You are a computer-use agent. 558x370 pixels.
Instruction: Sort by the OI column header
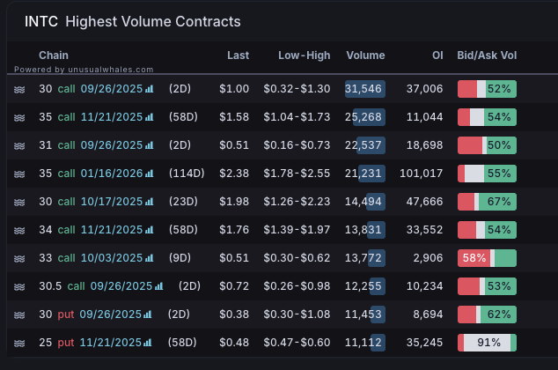tap(437, 55)
